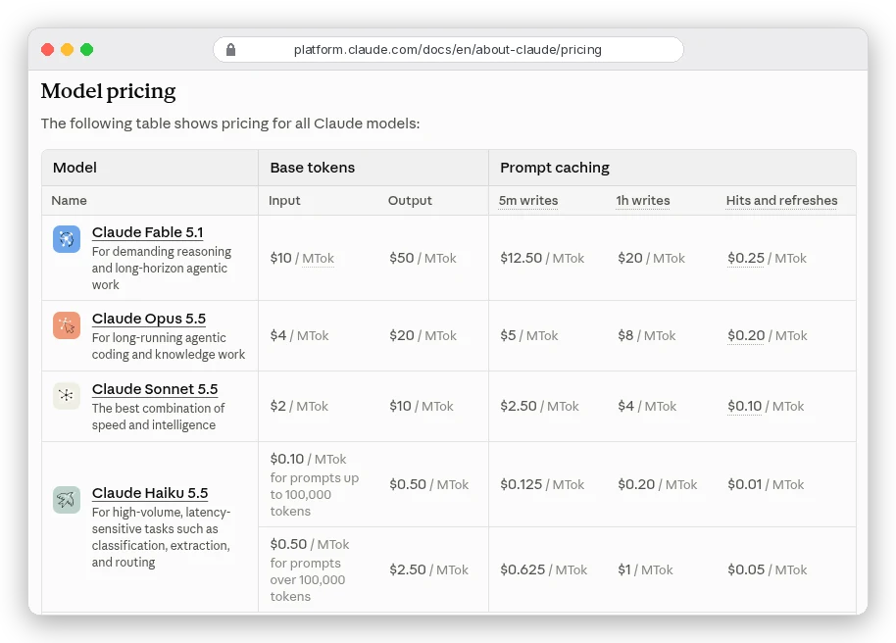Image resolution: width=896 pixels, height=643 pixels.
Task: Click the Claude Fable 5.1 model icon
Action: pos(67,239)
